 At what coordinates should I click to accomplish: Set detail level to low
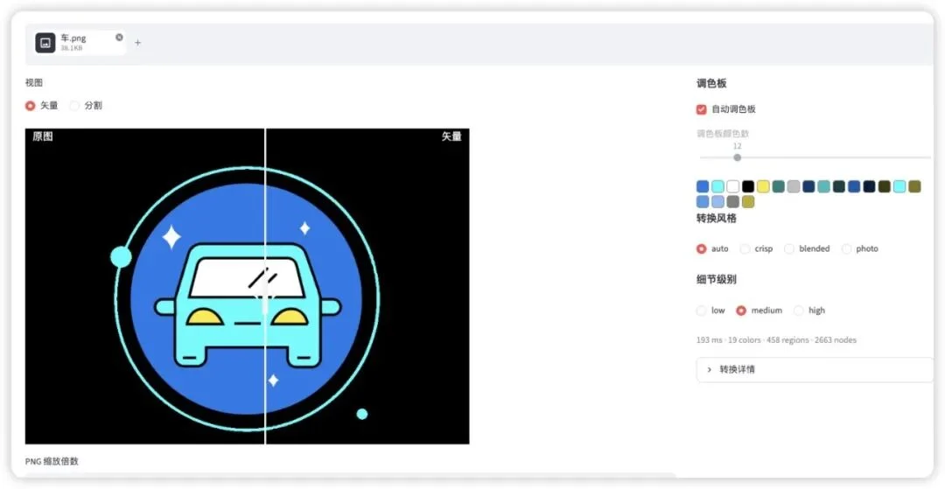point(701,311)
